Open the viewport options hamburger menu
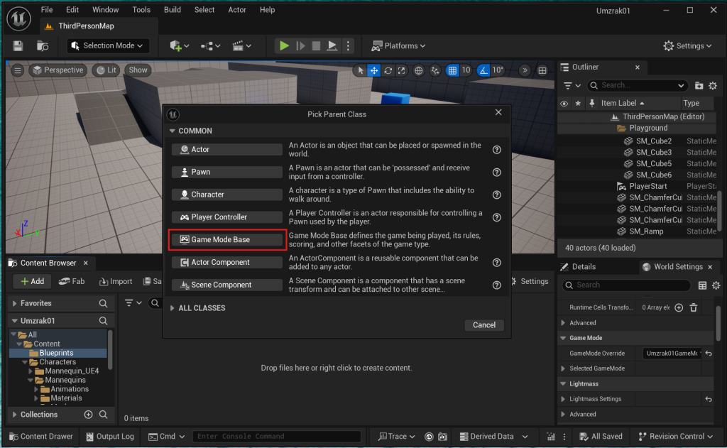727x448 pixels. tap(18, 70)
